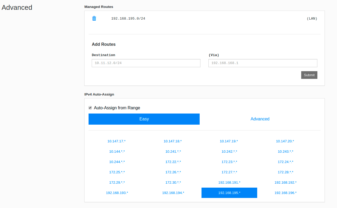Choose the 172.24.*.* range

click(x=286, y=162)
